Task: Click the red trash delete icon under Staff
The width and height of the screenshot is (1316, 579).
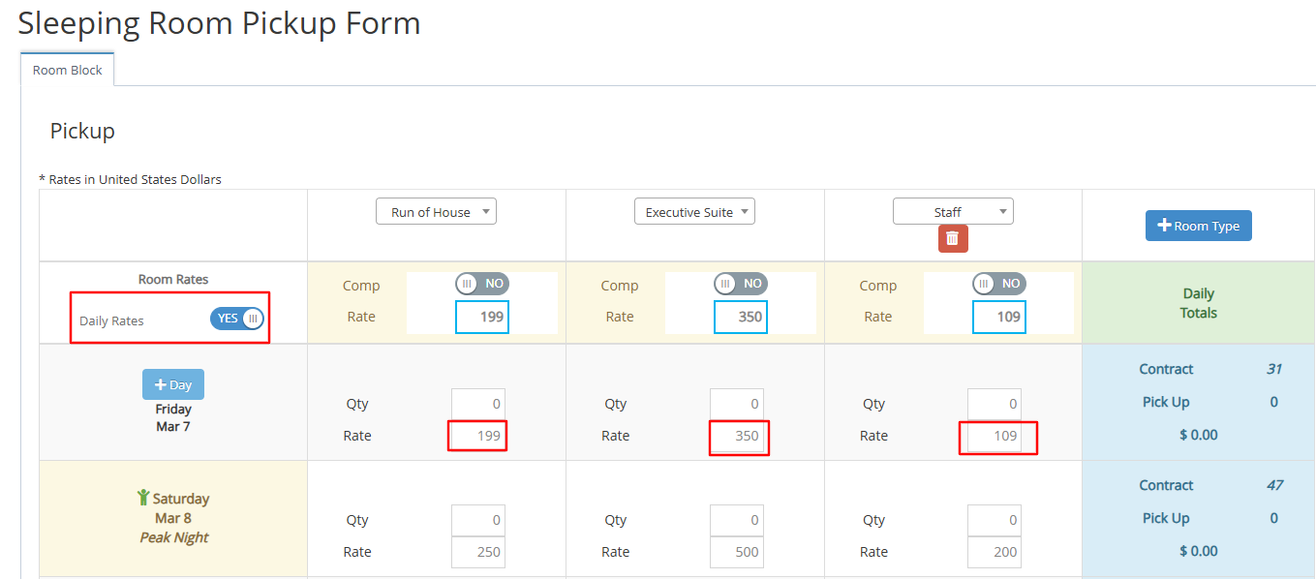Action: [952, 238]
